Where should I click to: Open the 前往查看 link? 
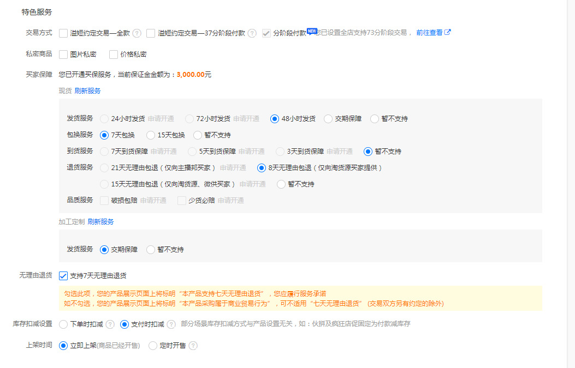coord(429,33)
